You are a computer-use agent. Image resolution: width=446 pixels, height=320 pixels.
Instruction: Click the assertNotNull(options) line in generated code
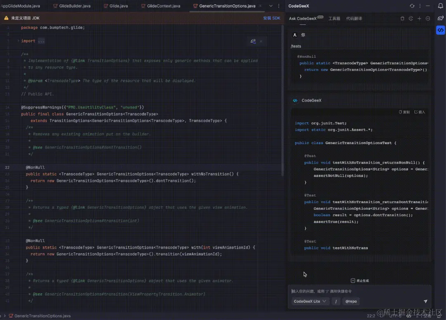(340, 175)
